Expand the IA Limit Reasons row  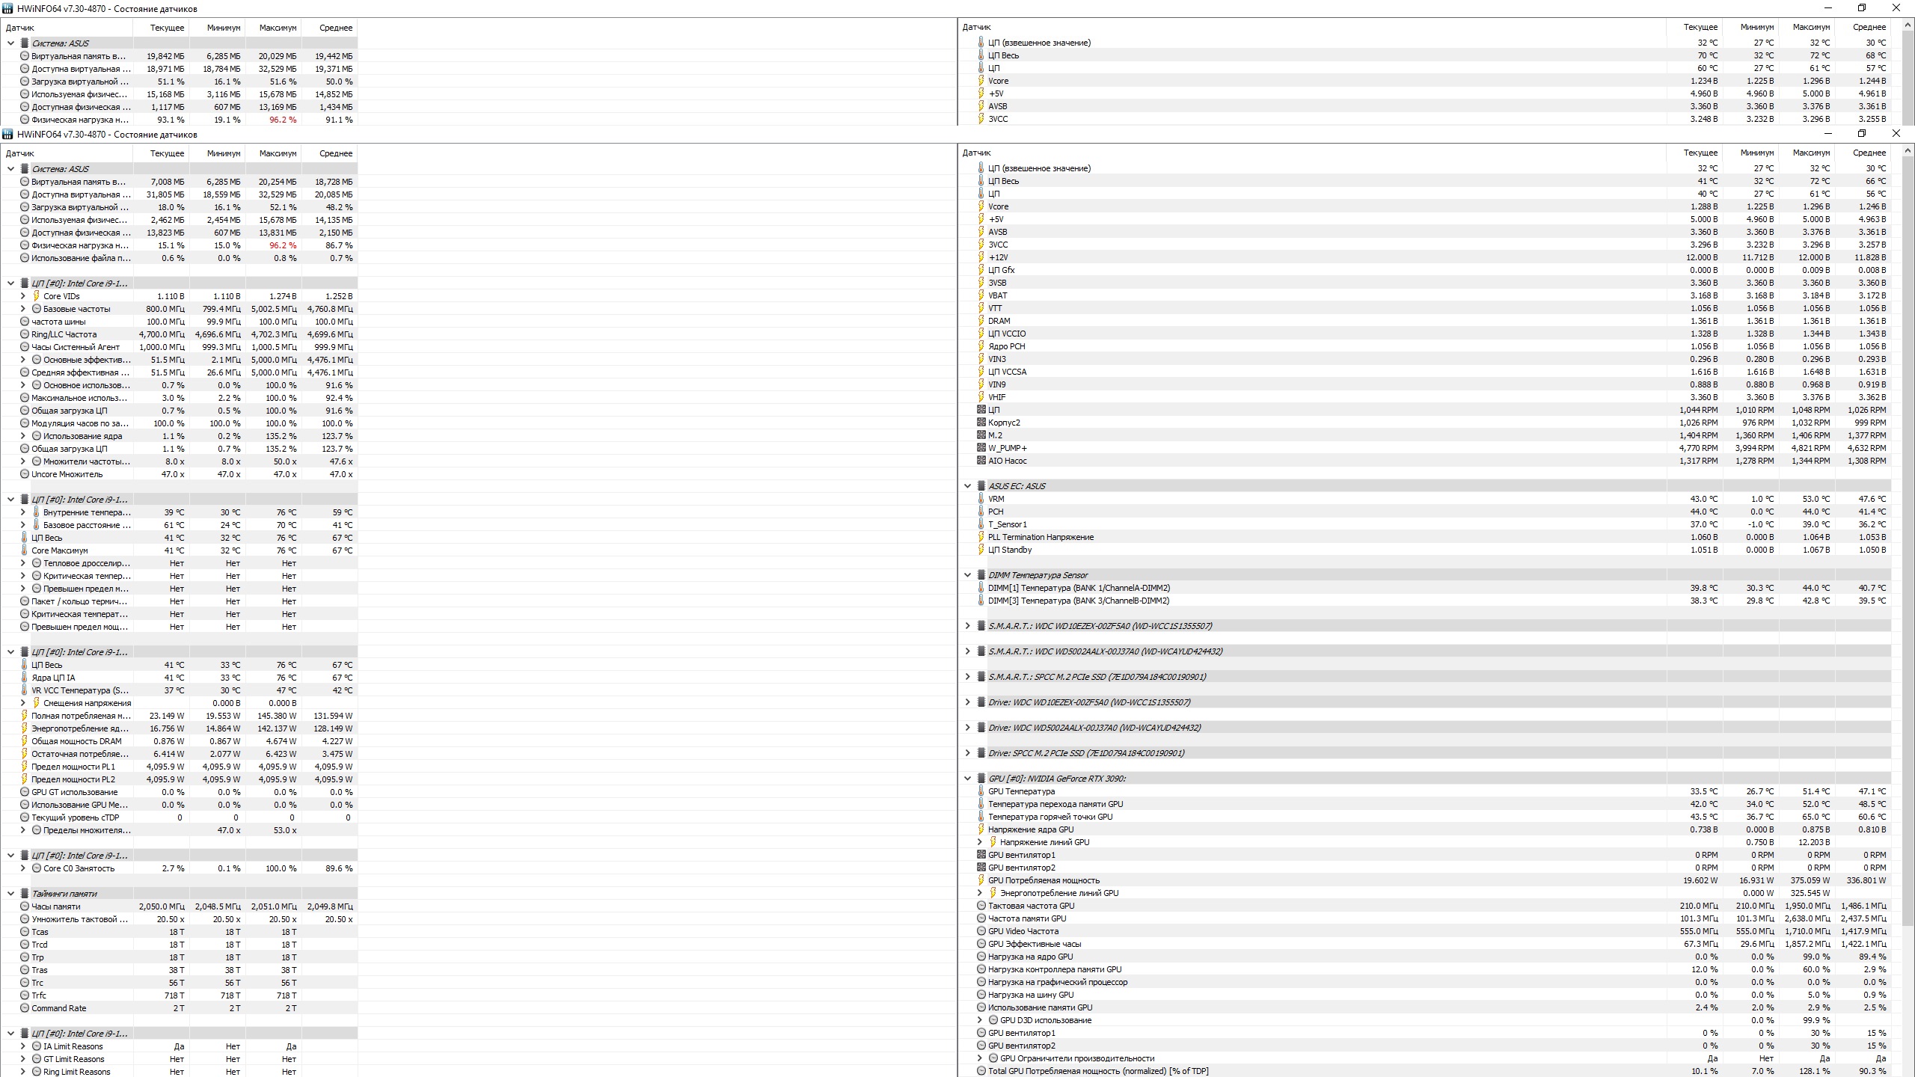[23, 1046]
